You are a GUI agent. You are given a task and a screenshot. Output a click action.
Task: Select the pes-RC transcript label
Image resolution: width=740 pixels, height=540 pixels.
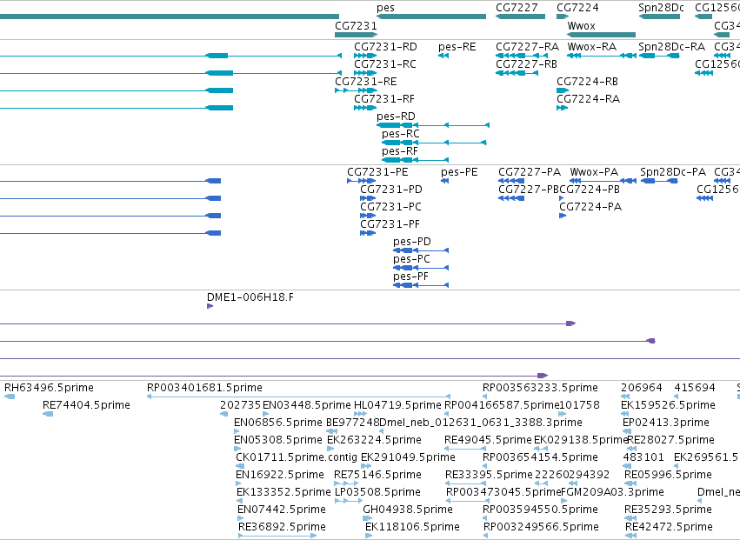(401, 134)
